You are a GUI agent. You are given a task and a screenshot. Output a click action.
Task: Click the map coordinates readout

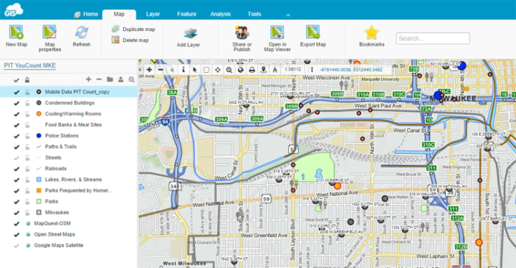tap(351, 70)
